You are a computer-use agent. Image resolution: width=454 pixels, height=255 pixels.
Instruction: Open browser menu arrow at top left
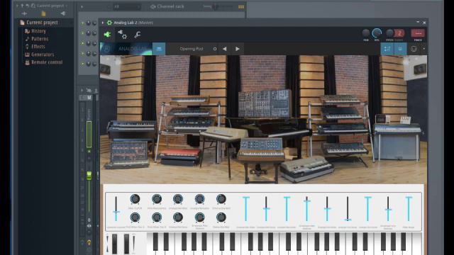(x=17, y=6)
